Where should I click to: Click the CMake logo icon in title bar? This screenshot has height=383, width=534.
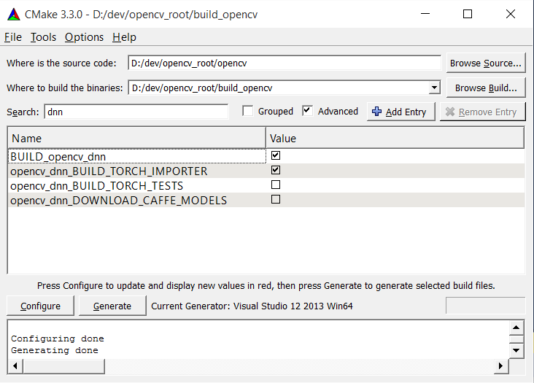(14, 15)
